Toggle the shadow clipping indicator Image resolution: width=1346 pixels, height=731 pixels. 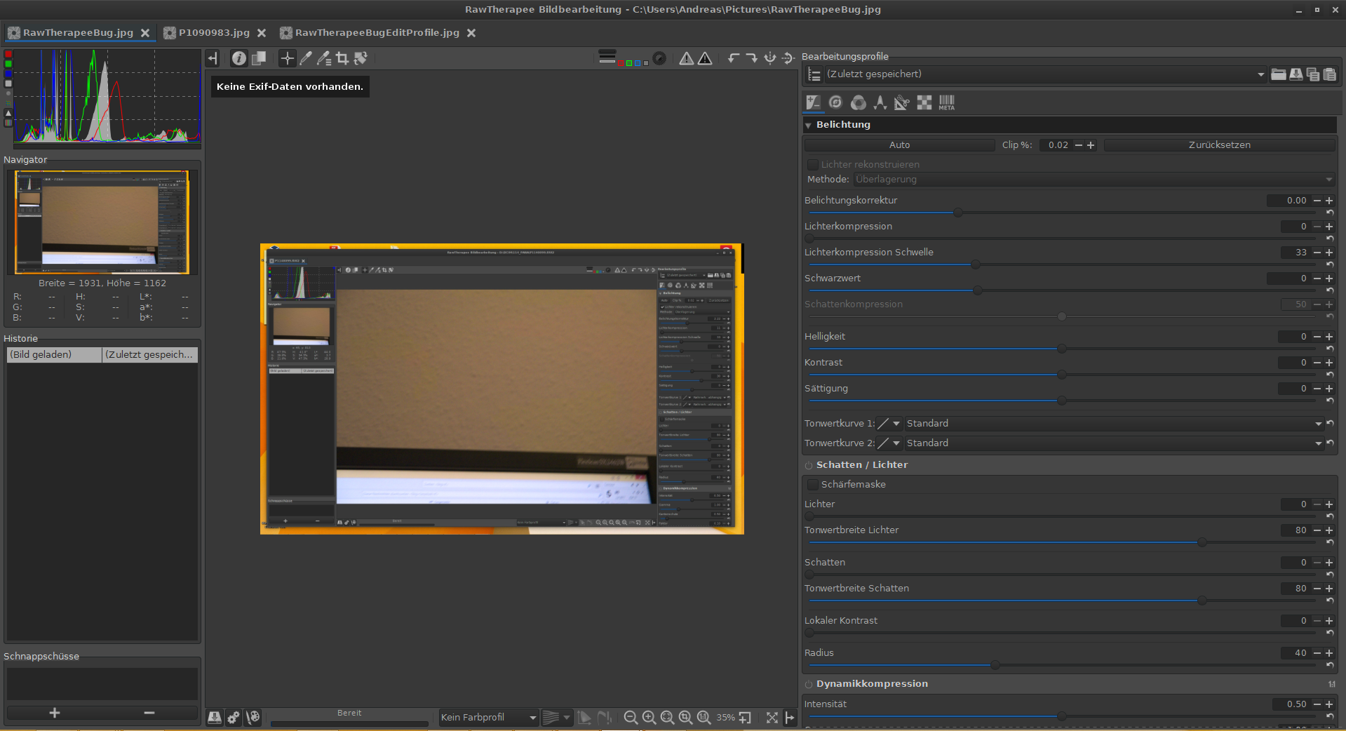pos(687,58)
